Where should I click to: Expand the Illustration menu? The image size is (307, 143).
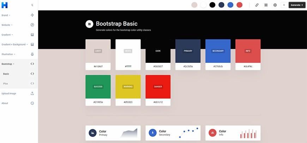(x=8, y=54)
